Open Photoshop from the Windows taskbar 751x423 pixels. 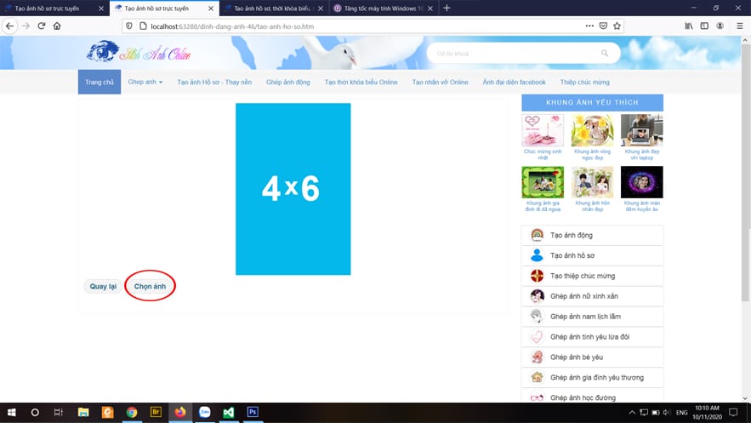pos(253,412)
